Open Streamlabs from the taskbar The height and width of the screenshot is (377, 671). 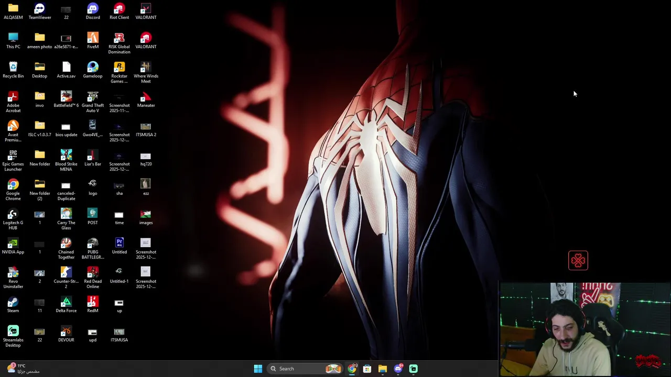[x=413, y=369]
